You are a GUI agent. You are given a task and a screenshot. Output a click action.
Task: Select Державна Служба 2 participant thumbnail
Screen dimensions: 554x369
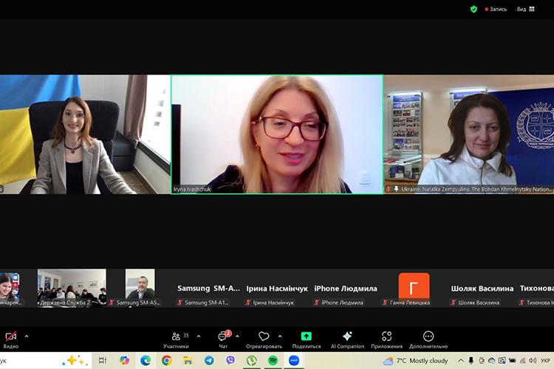click(72, 288)
